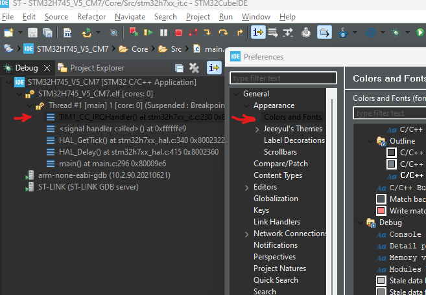Click the Drop to Frame icon

pyautogui.click(x=273, y=32)
